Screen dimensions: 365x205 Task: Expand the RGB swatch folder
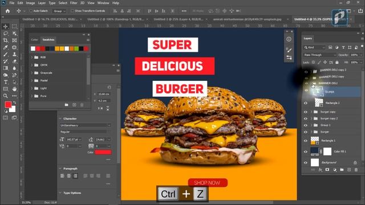(32, 57)
